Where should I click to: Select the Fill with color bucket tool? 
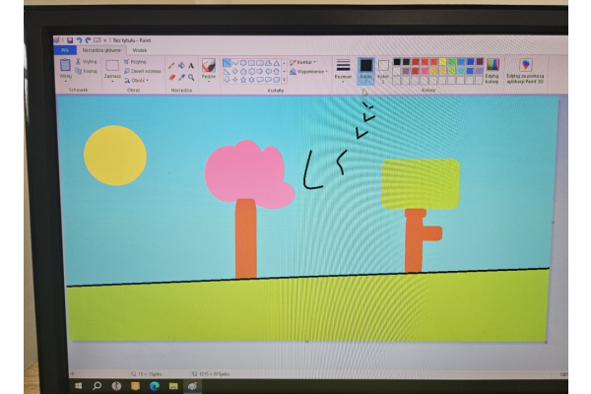(180, 65)
